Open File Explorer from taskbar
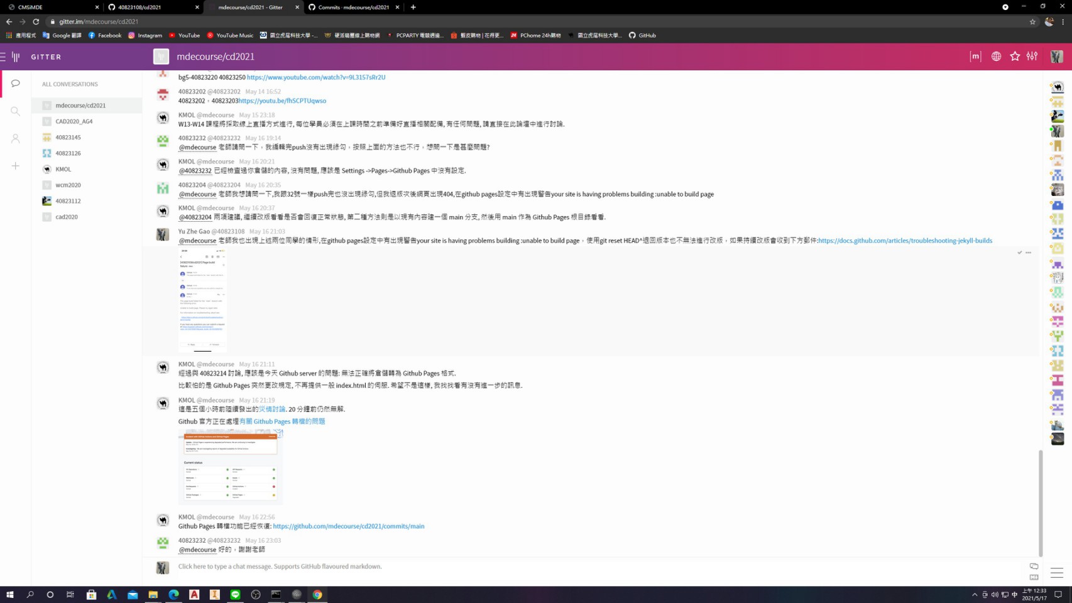The image size is (1072, 603). pos(153,594)
